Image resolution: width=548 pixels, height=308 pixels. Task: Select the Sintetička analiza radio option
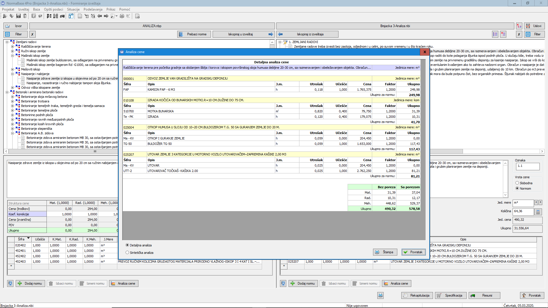pos(127,253)
